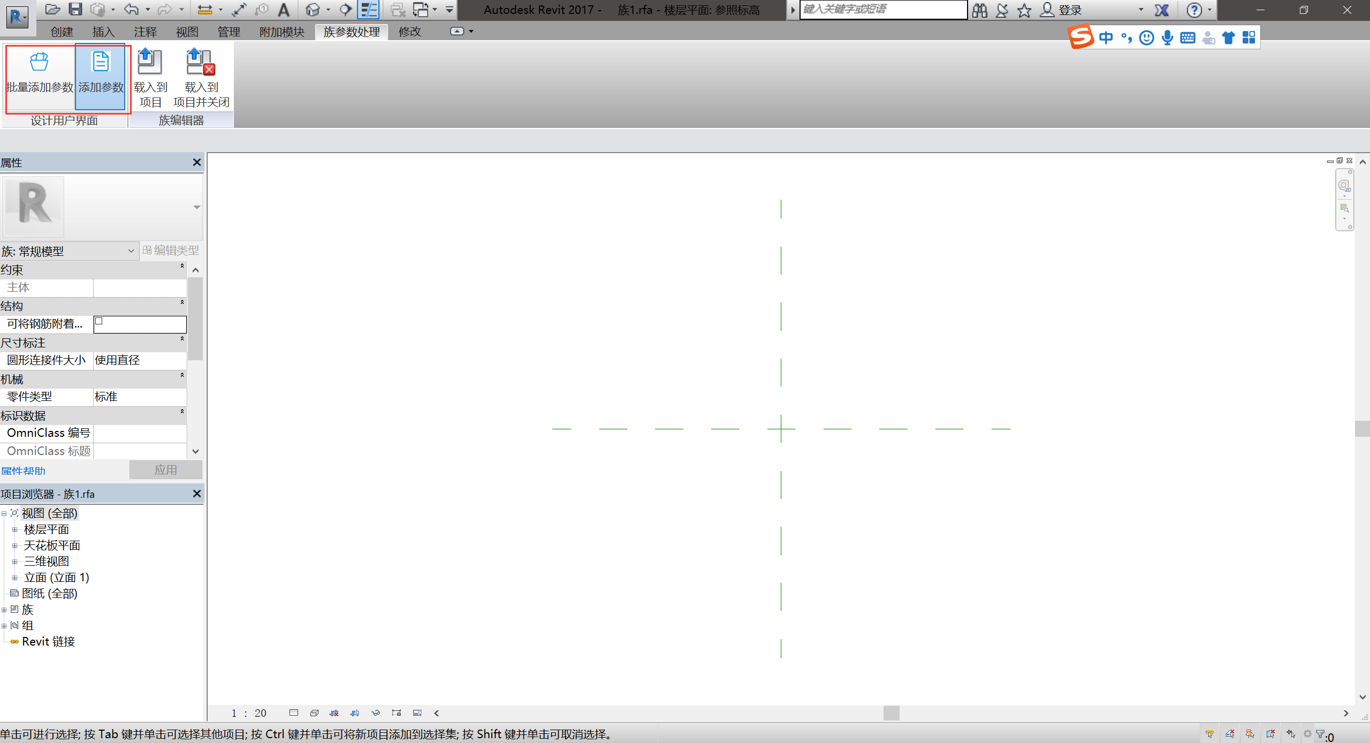
Task: Click the 批量添加参数 ribbon button
Action: 40,74
